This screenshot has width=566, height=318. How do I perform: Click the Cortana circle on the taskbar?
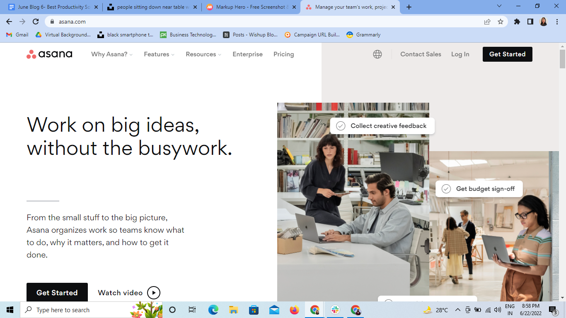click(x=172, y=310)
